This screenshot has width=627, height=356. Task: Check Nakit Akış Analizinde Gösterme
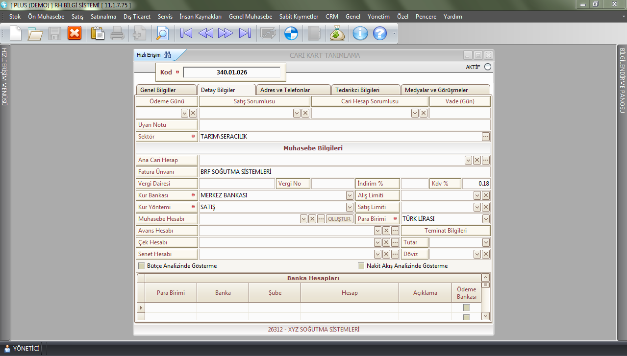pyautogui.click(x=361, y=266)
